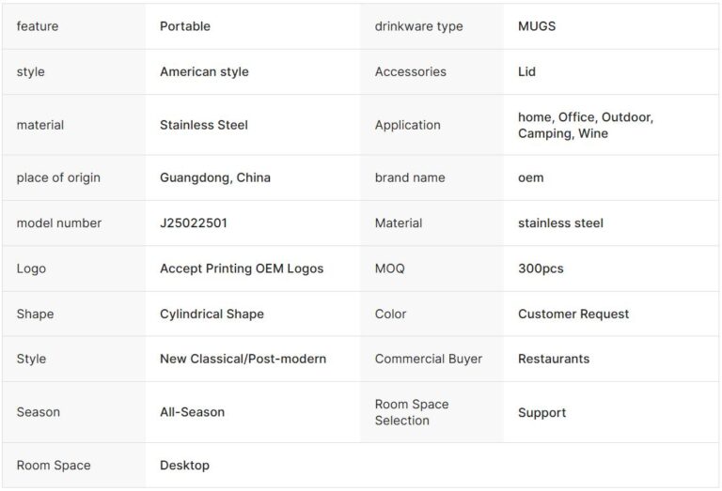Click 'Accept Printing OEM Logos' text
Viewport: 722px width, 491px height.
click(242, 269)
